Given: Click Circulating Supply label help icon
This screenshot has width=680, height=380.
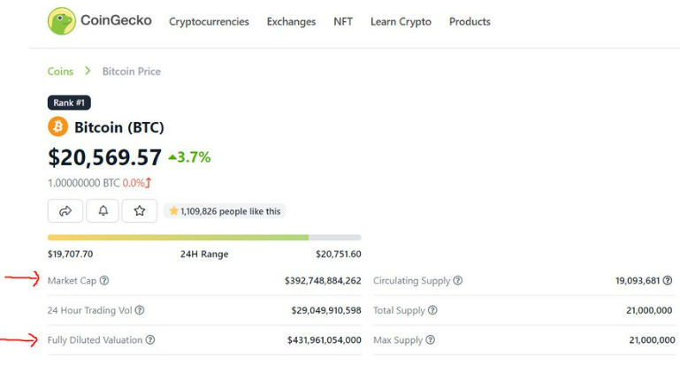Looking at the screenshot, I should pos(458,280).
